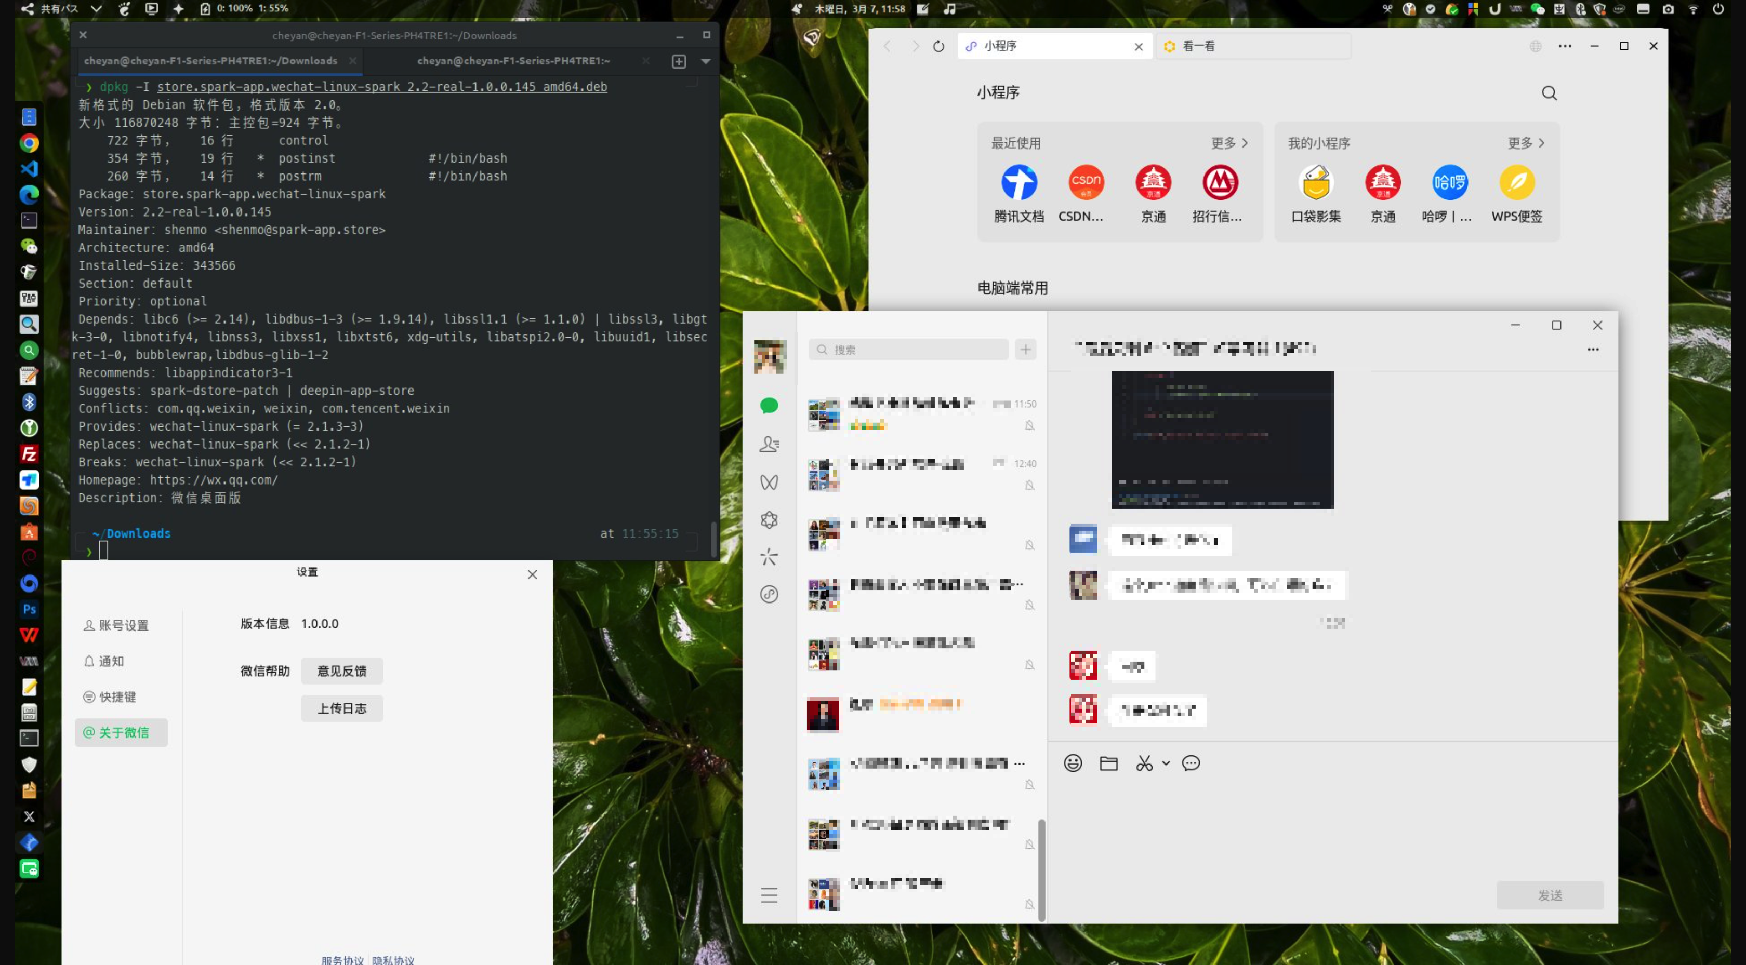1746x965 pixels.
Task: Click the 上传日志 button
Action: coord(342,708)
